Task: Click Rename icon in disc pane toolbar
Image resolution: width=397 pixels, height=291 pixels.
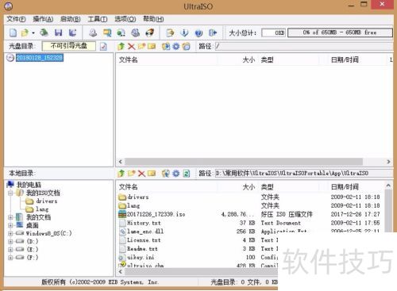Action: tap(152, 47)
